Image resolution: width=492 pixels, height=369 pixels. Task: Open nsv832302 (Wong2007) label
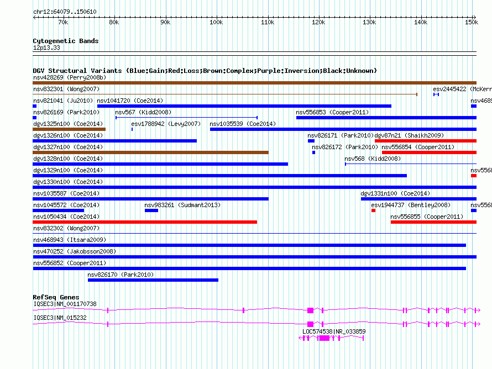click(66, 228)
